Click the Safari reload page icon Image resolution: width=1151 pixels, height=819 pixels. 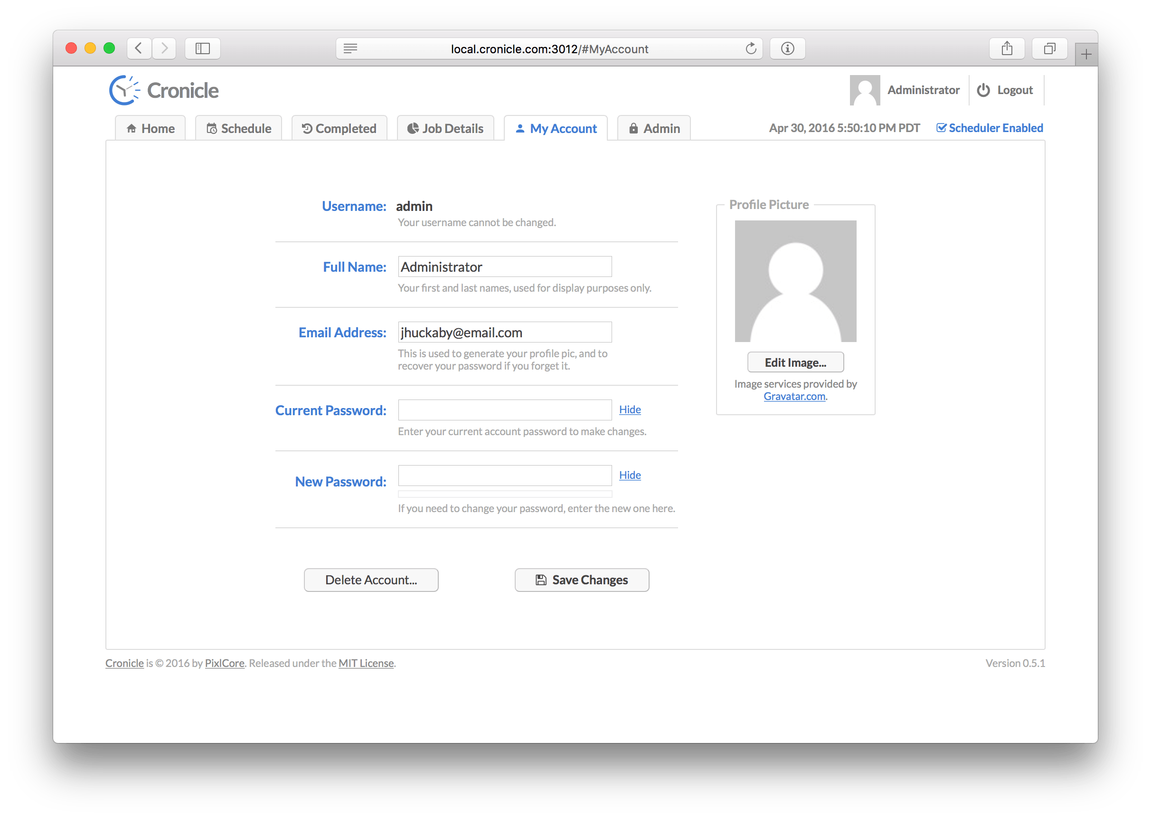(751, 49)
